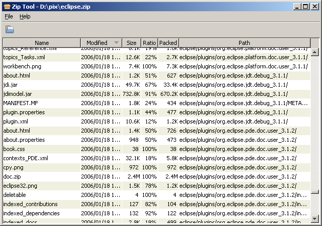Select the MANIFEST.MF entry
The image size is (322, 226).
pyautogui.click(x=157, y=103)
